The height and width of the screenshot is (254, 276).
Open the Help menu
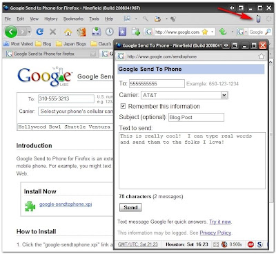109,19
